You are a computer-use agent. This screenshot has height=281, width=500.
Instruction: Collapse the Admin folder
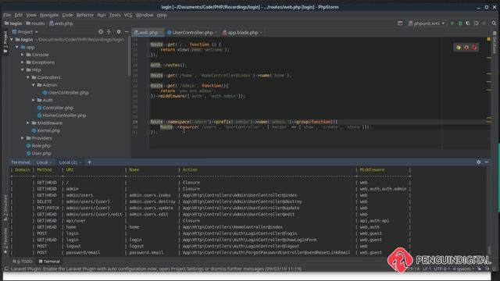point(34,85)
